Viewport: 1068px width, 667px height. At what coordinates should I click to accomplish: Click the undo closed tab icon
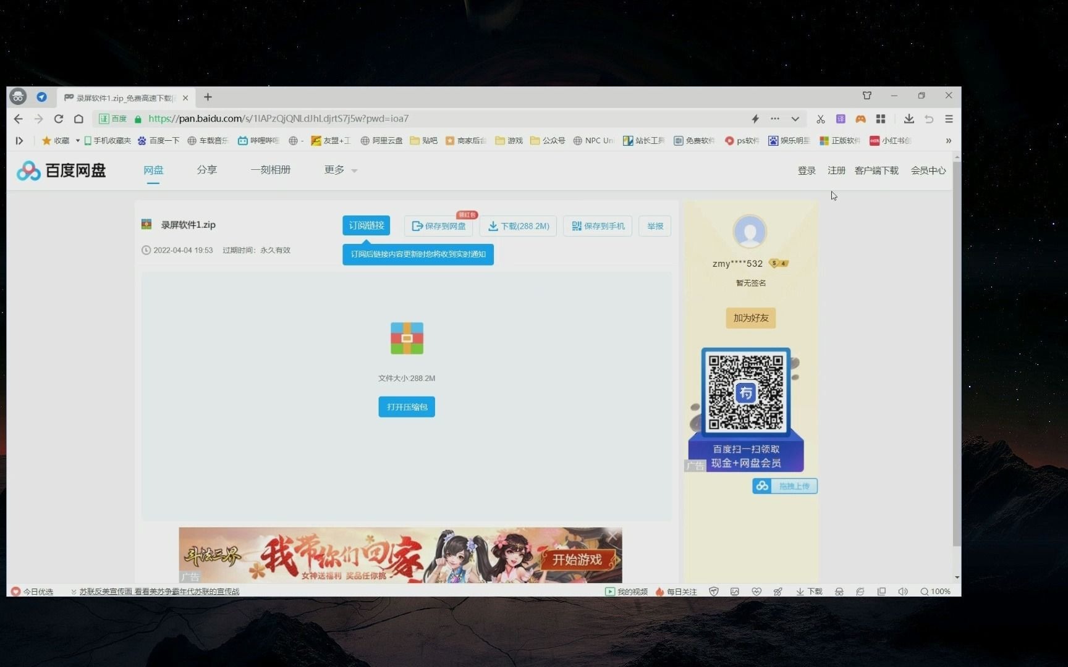(x=928, y=119)
